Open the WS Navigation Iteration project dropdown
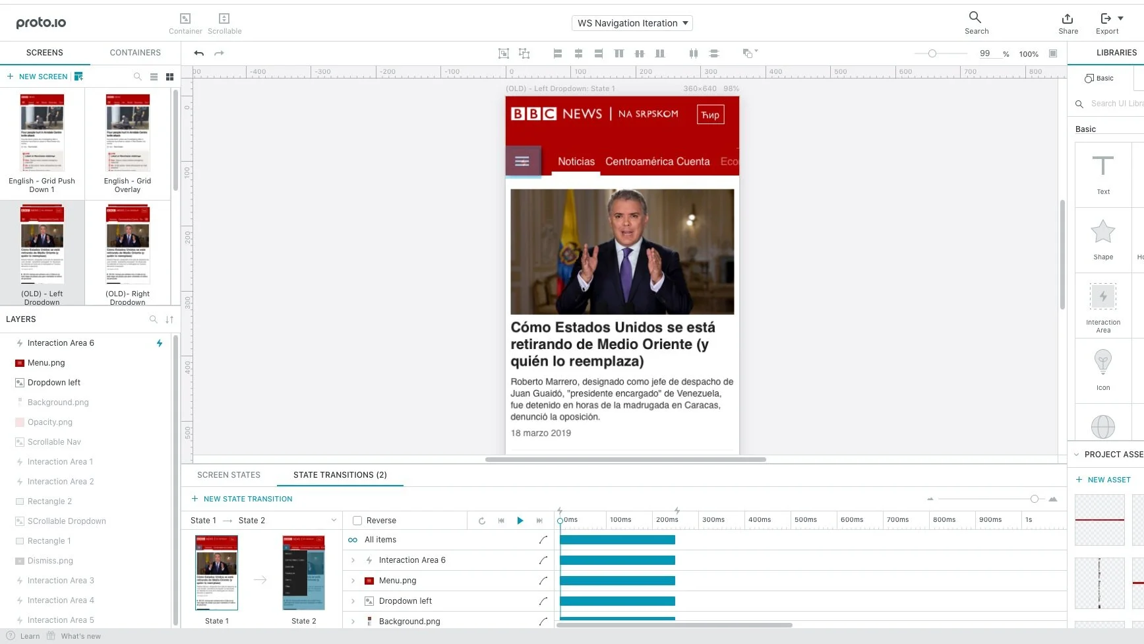 coord(632,23)
